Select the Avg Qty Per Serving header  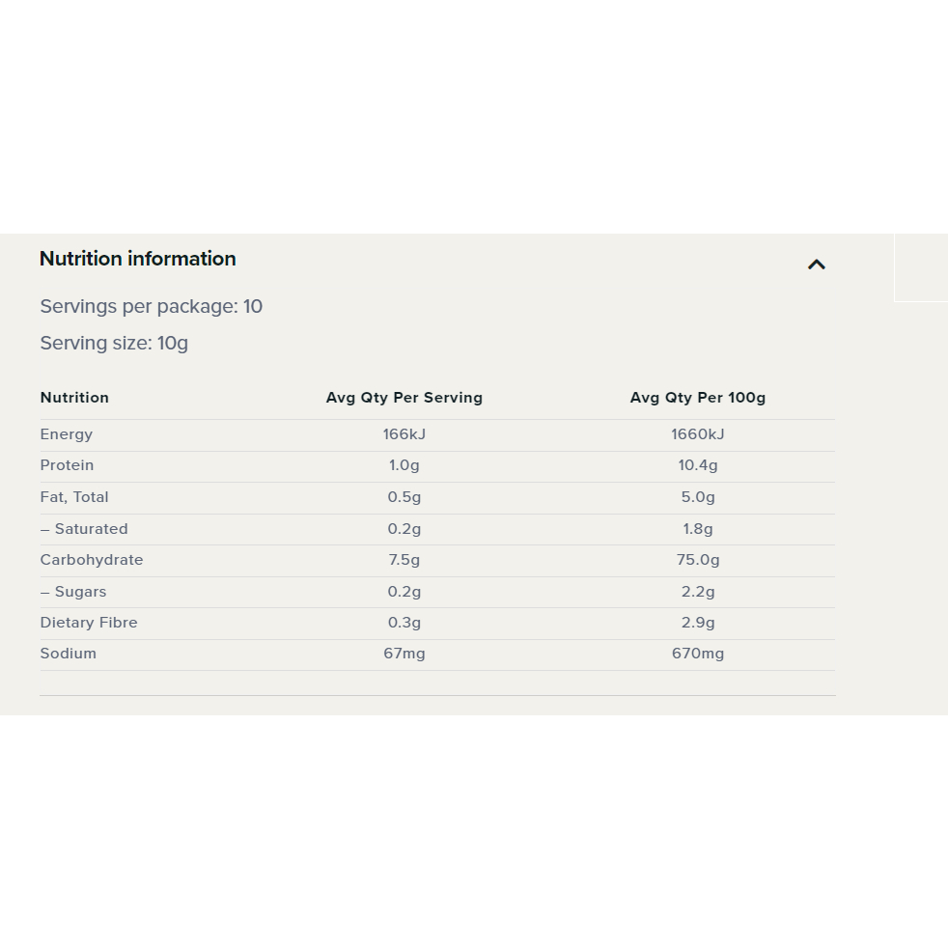click(x=404, y=398)
